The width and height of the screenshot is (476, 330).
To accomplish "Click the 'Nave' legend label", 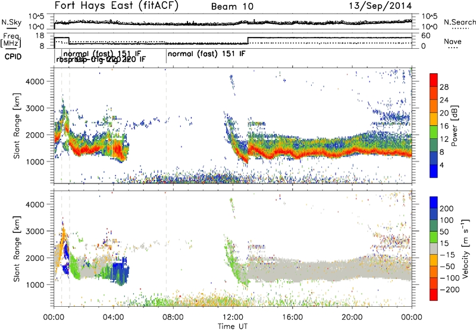I will pos(453,42).
